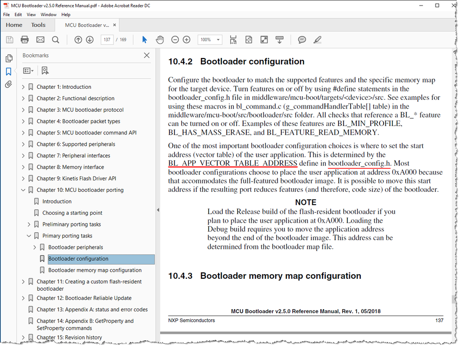Save the PDF file
The width and height of the screenshot is (459, 345).
click(9, 40)
